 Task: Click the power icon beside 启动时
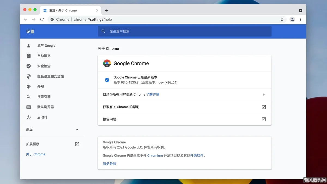29,117
